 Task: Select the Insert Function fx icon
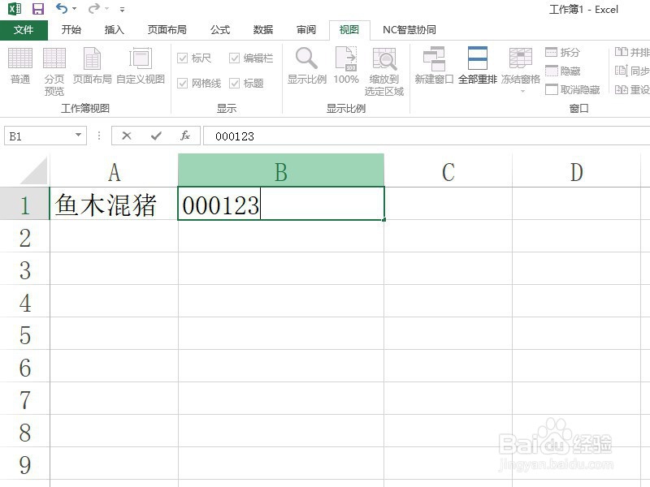coord(185,136)
